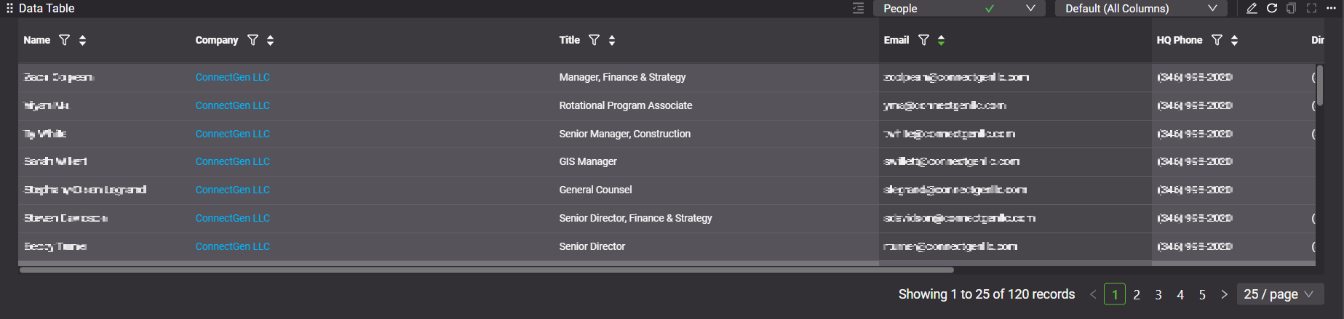Open the more options ellipsis menu
This screenshot has height=319, width=1344.
1331,8
